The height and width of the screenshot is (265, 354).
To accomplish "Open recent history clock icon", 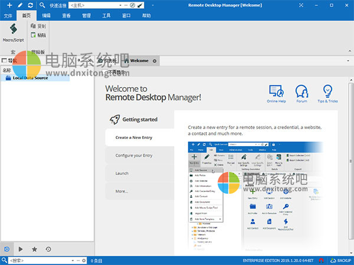I will coord(48,249).
